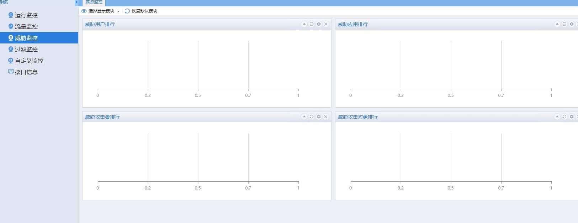Click the eye icon beside 选择显示模块
Image resolution: width=578 pixels, height=223 pixels.
tap(84, 11)
